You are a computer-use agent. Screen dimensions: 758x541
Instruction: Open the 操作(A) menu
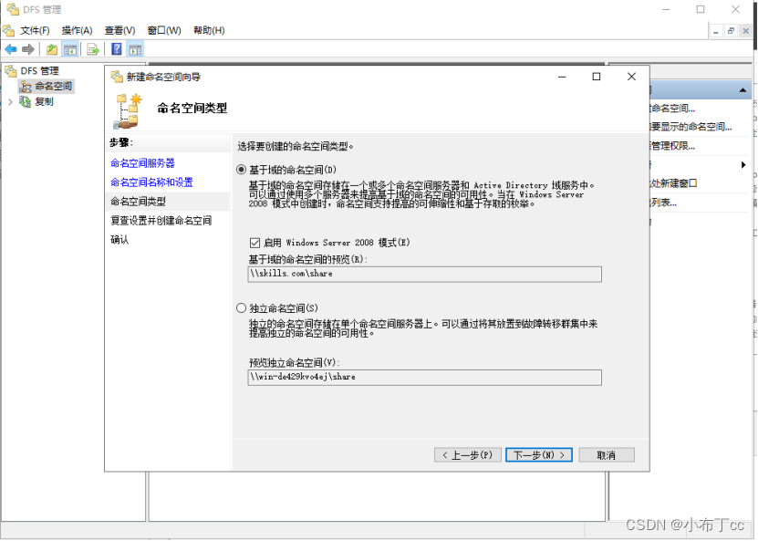pyautogui.click(x=77, y=30)
